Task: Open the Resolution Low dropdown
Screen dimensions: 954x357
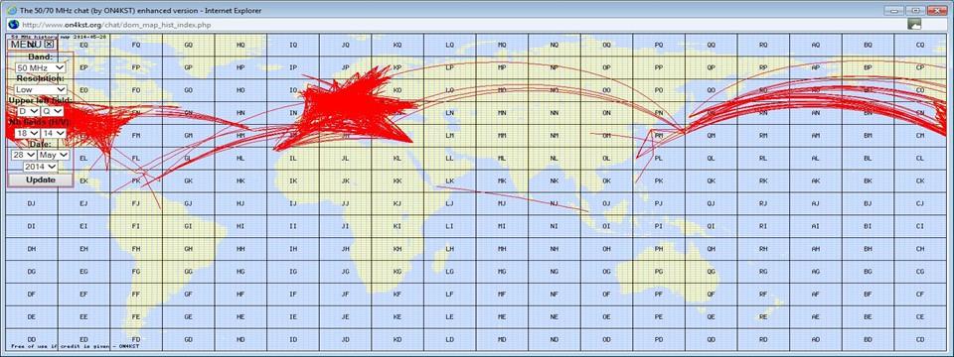Action: [x=41, y=90]
